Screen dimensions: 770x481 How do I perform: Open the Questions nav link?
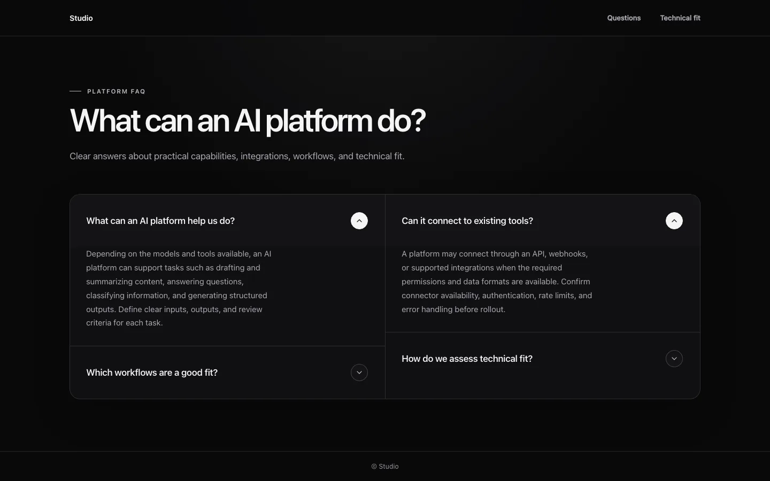pos(624,18)
